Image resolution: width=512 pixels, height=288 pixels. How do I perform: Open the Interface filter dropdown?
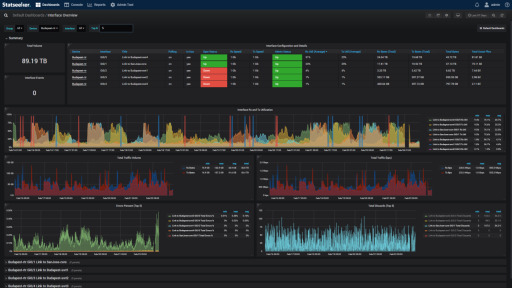(81, 28)
